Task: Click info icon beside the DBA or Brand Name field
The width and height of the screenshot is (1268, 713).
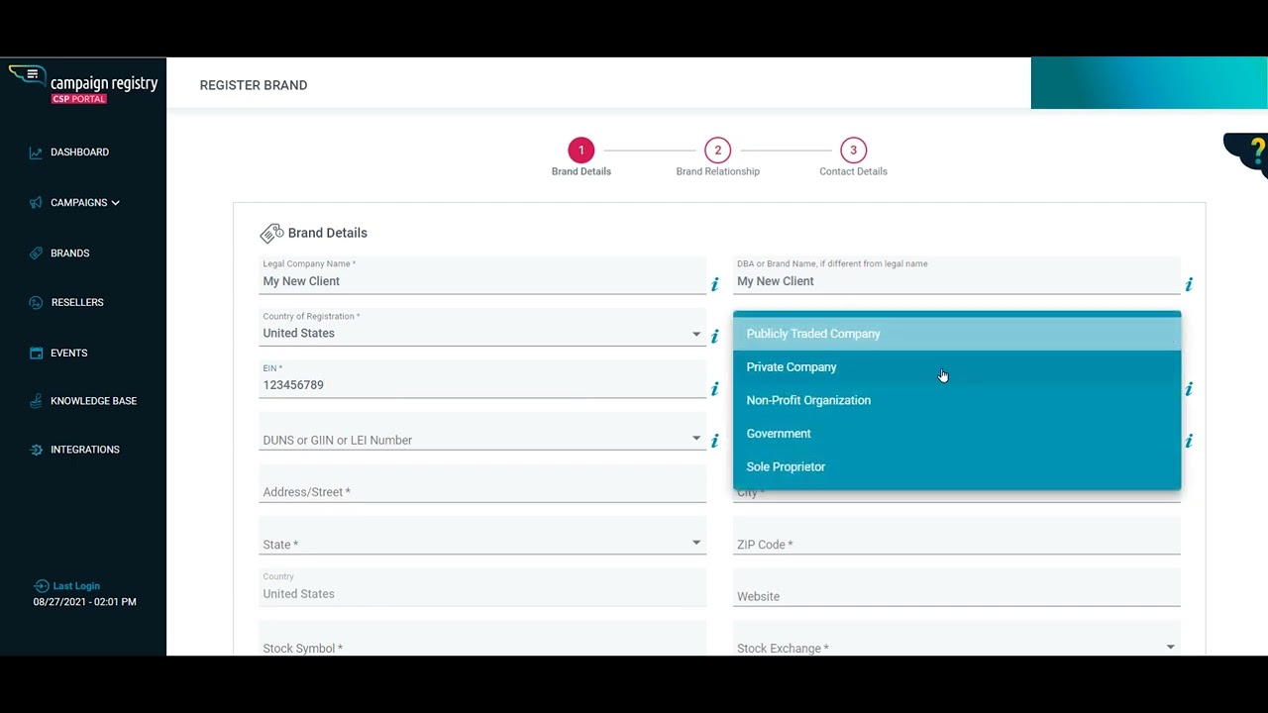Action: click(x=1189, y=285)
